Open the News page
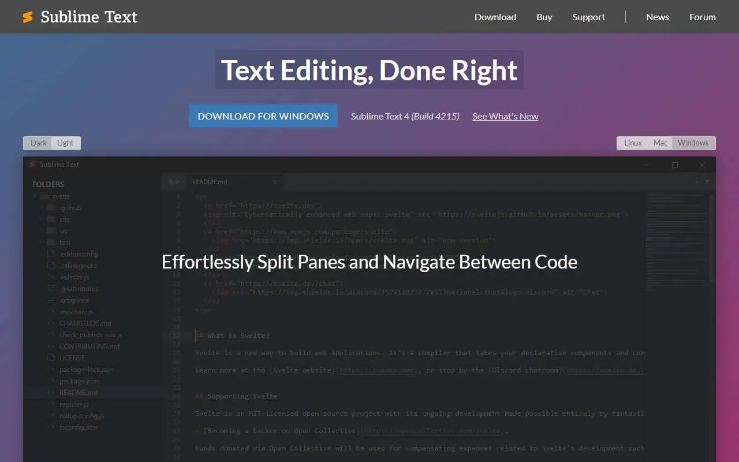Screen dimensions: 739x462 (x=658, y=17)
